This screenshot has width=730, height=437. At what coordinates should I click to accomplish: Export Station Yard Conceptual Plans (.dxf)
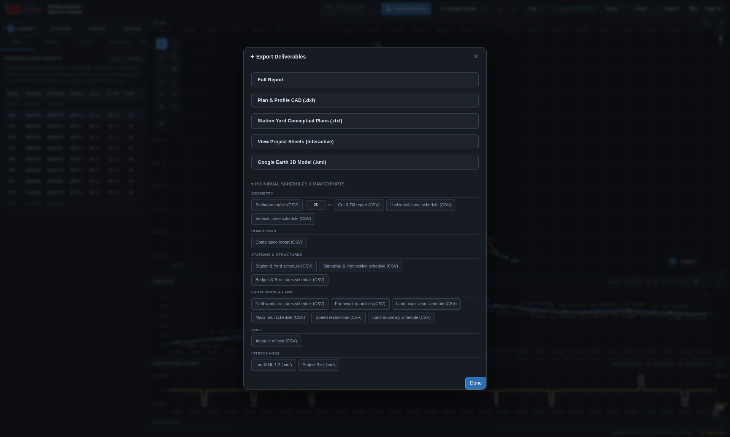point(365,121)
